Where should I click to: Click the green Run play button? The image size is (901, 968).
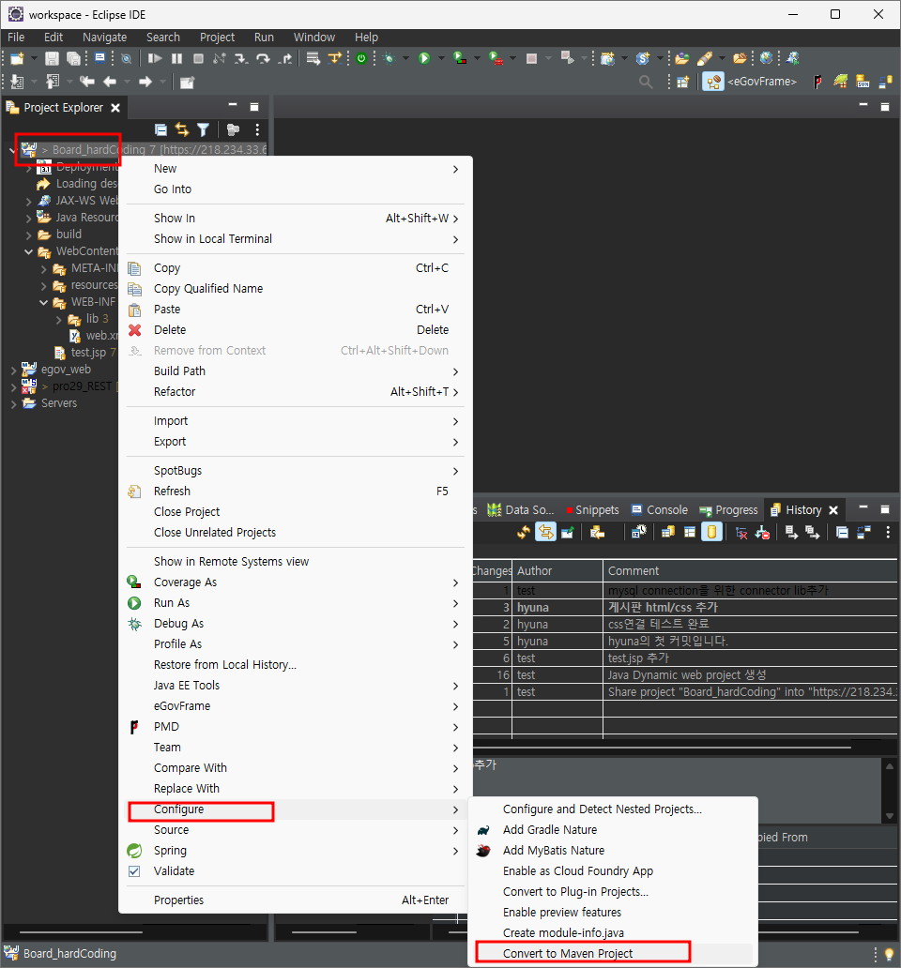(x=424, y=59)
